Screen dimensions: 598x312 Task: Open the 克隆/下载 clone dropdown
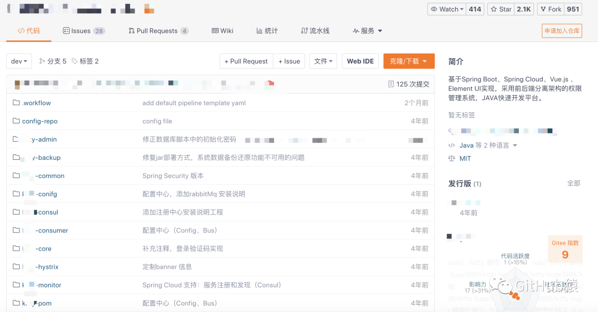tap(409, 61)
